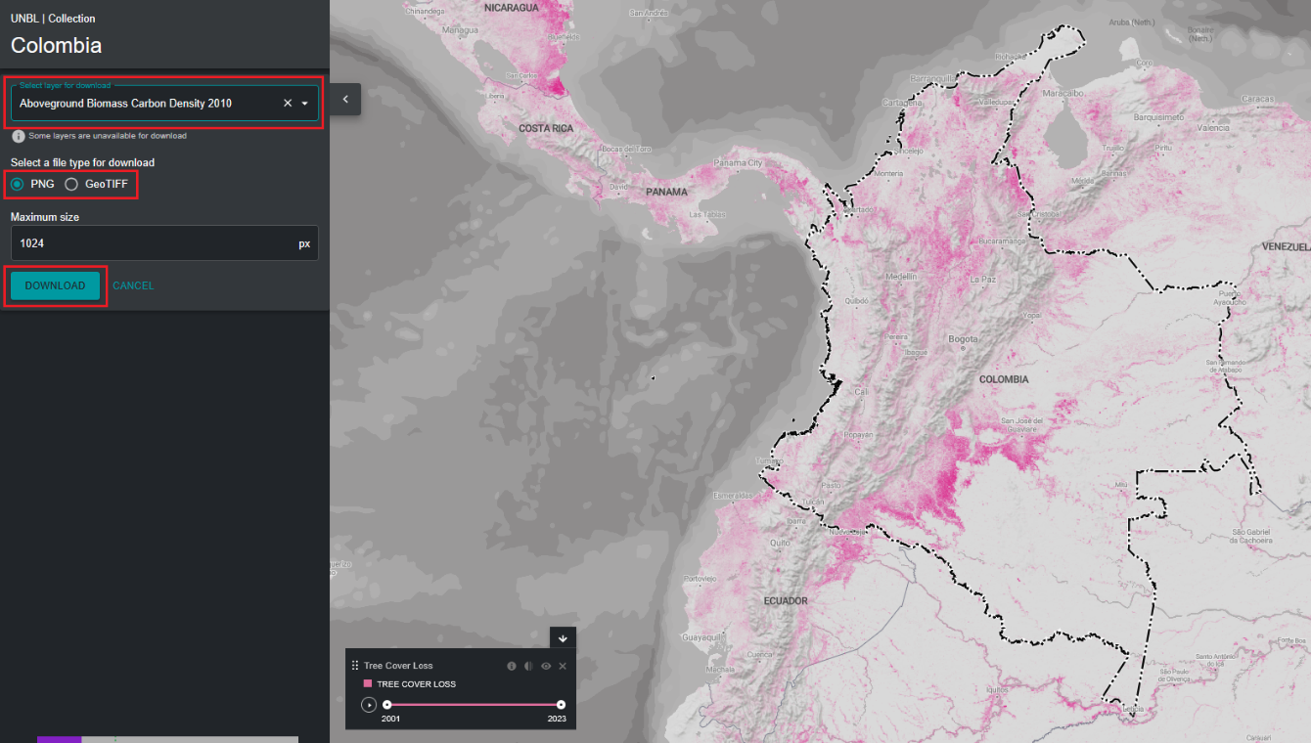Click the 2001 start timeline handle

[x=386, y=705]
